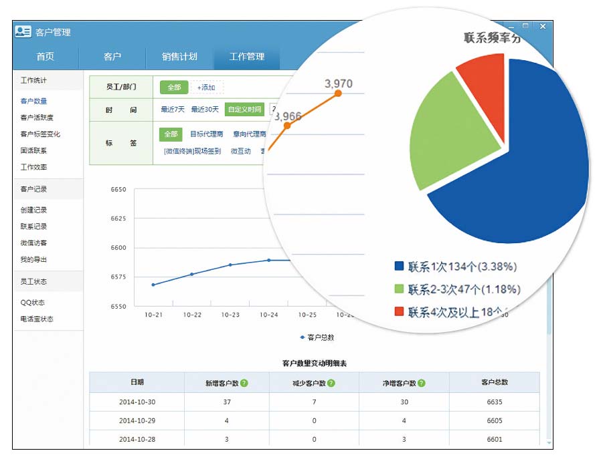Select the 自定义时间 filter button
The height and width of the screenshot is (457, 603).
tap(244, 110)
